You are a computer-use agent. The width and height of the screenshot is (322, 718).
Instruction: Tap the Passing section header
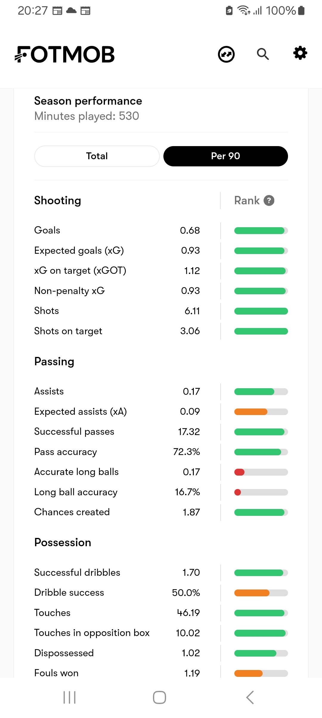(x=54, y=361)
